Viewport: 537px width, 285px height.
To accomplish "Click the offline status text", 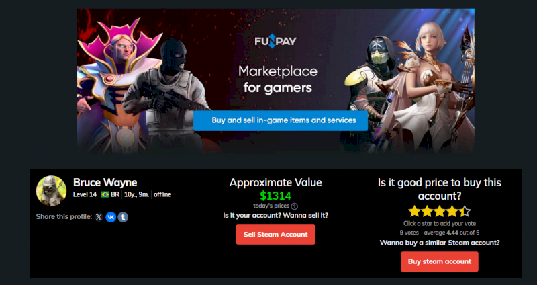I will coord(162,194).
